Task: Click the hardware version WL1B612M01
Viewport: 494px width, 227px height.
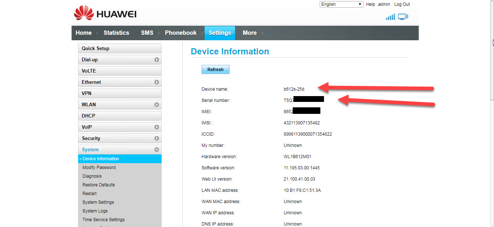Action: coord(297,157)
